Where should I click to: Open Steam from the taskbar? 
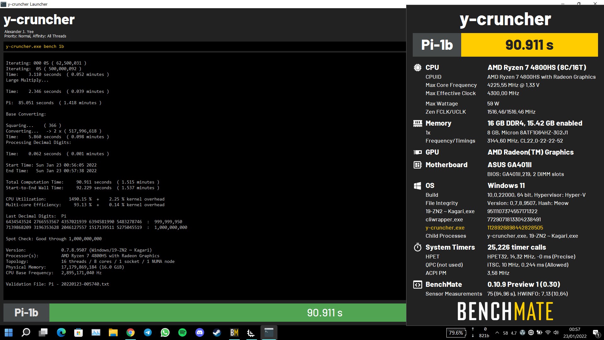(x=217, y=332)
